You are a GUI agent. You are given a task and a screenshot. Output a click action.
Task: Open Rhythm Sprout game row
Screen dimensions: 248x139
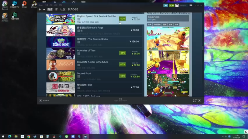coord(95,19)
